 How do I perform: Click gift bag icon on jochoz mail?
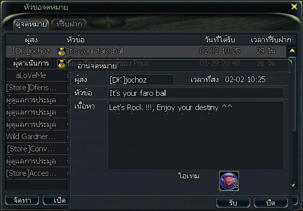(62, 51)
